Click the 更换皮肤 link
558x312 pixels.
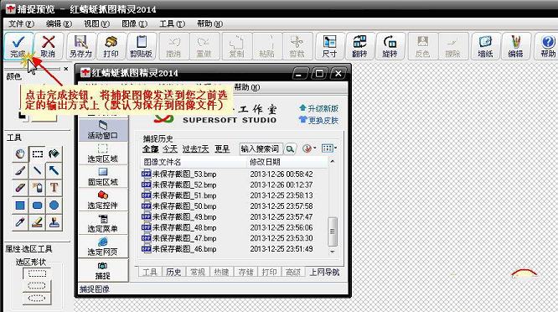pyautogui.click(x=319, y=121)
